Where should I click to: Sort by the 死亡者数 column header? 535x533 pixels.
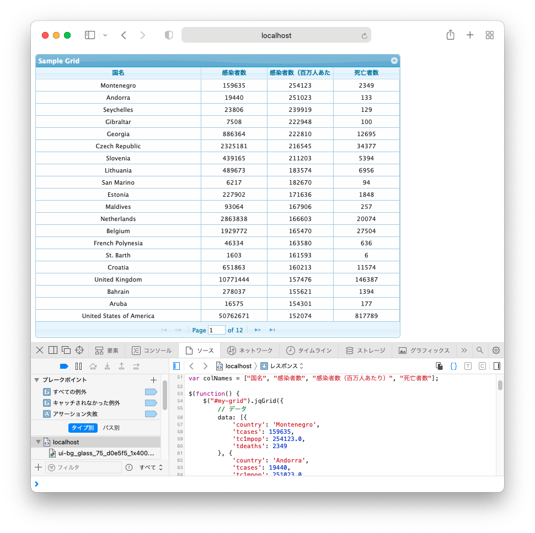coord(366,73)
